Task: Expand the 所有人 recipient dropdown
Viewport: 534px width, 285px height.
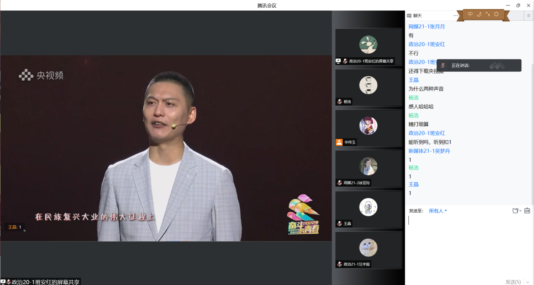Action: [438, 211]
